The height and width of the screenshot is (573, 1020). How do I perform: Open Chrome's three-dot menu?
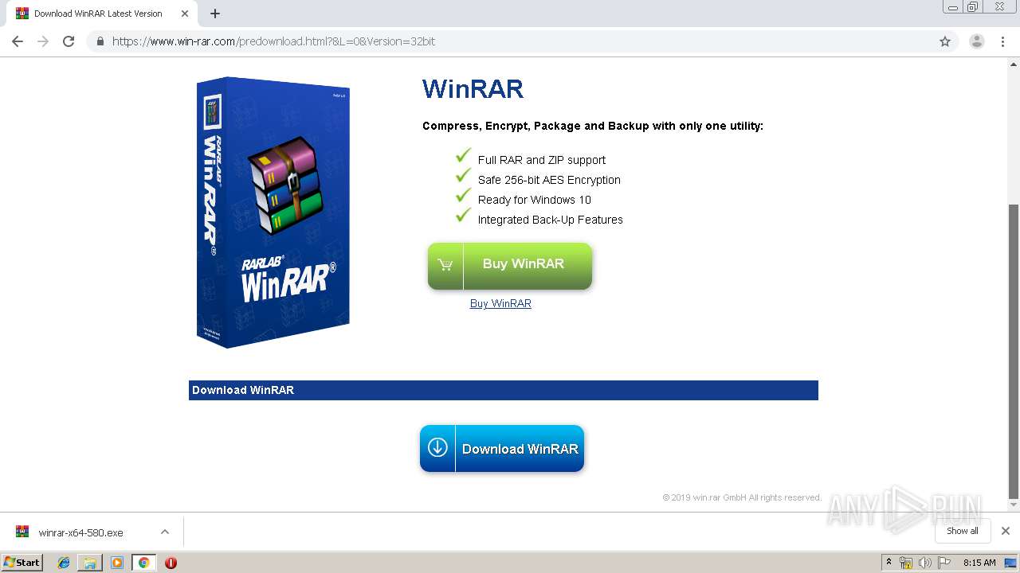point(1002,41)
